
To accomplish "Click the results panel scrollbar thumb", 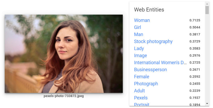I will (207, 10).
